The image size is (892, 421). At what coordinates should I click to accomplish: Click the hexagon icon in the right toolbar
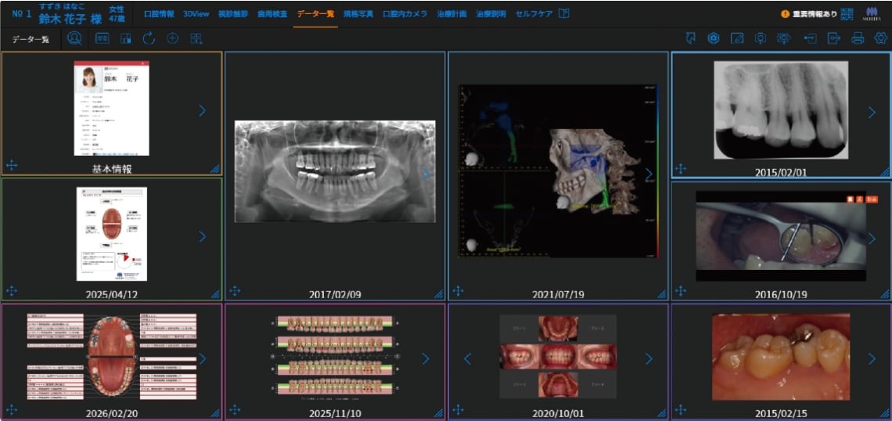click(714, 38)
